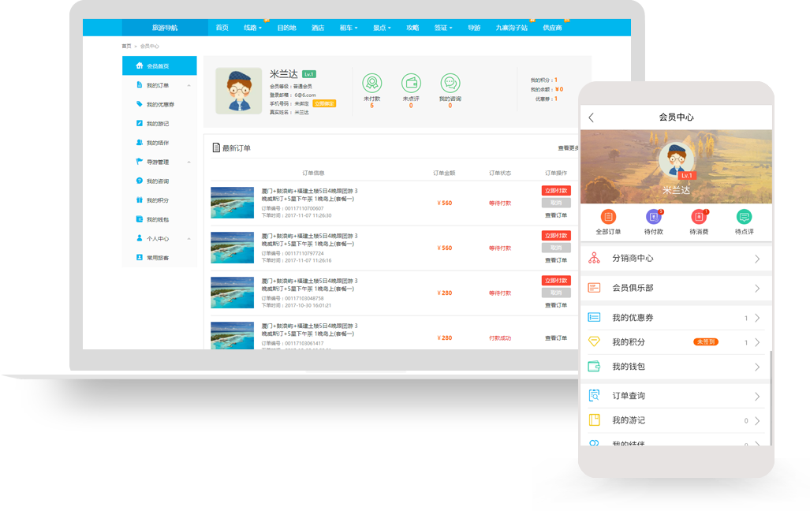Open the 查看更多 link above orders

(568, 148)
